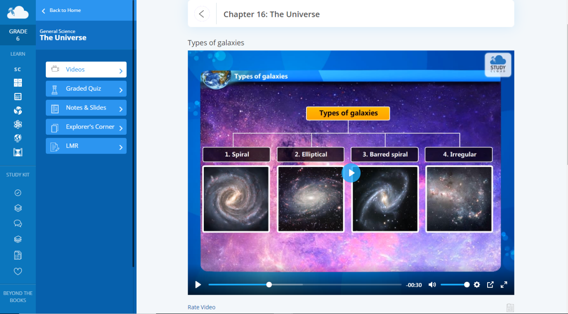Open the Beyond the Books section

tap(18, 297)
